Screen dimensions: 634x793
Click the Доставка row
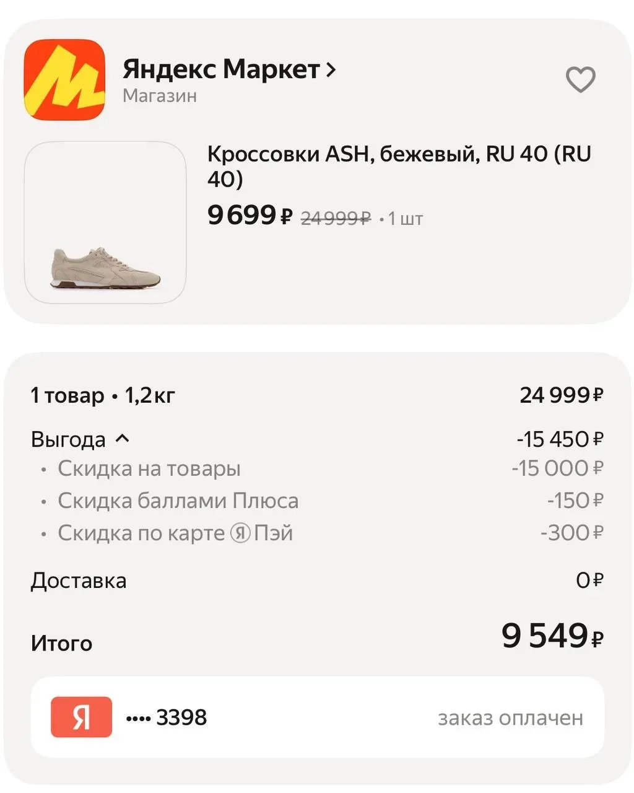79,581
